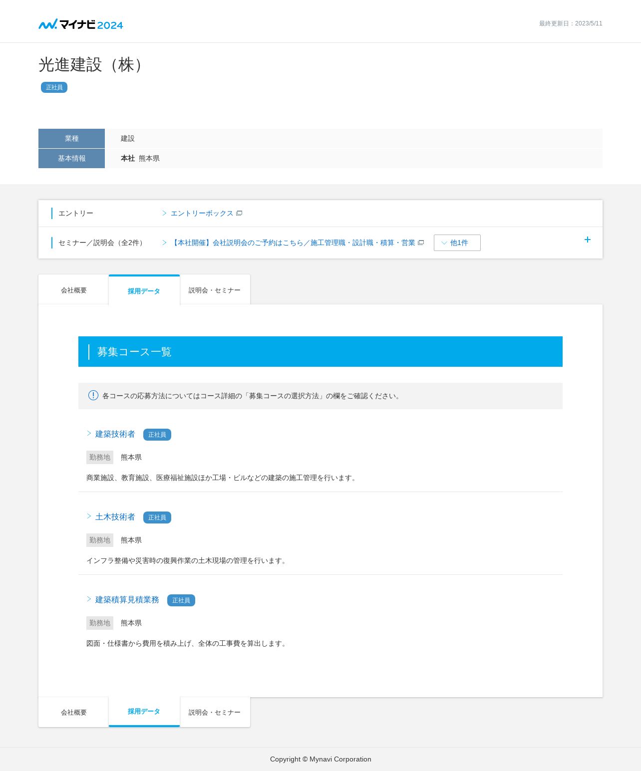Click the 業種 header cell

point(71,138)
